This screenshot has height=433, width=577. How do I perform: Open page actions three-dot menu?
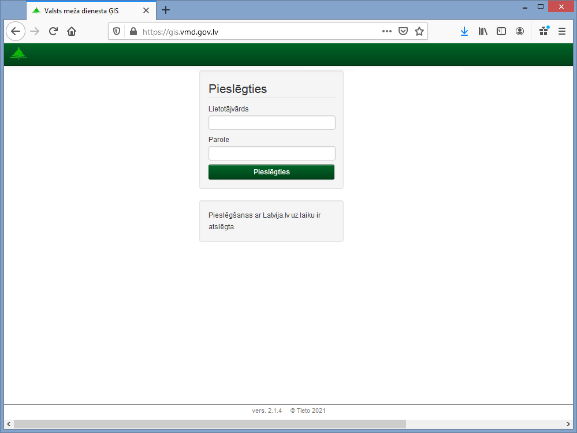pyautogui.click(x=387, y=32)
